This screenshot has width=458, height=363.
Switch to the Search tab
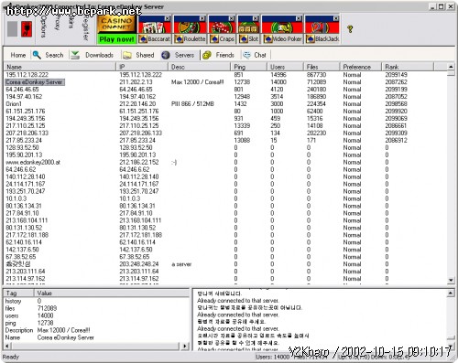coord(54,55)
